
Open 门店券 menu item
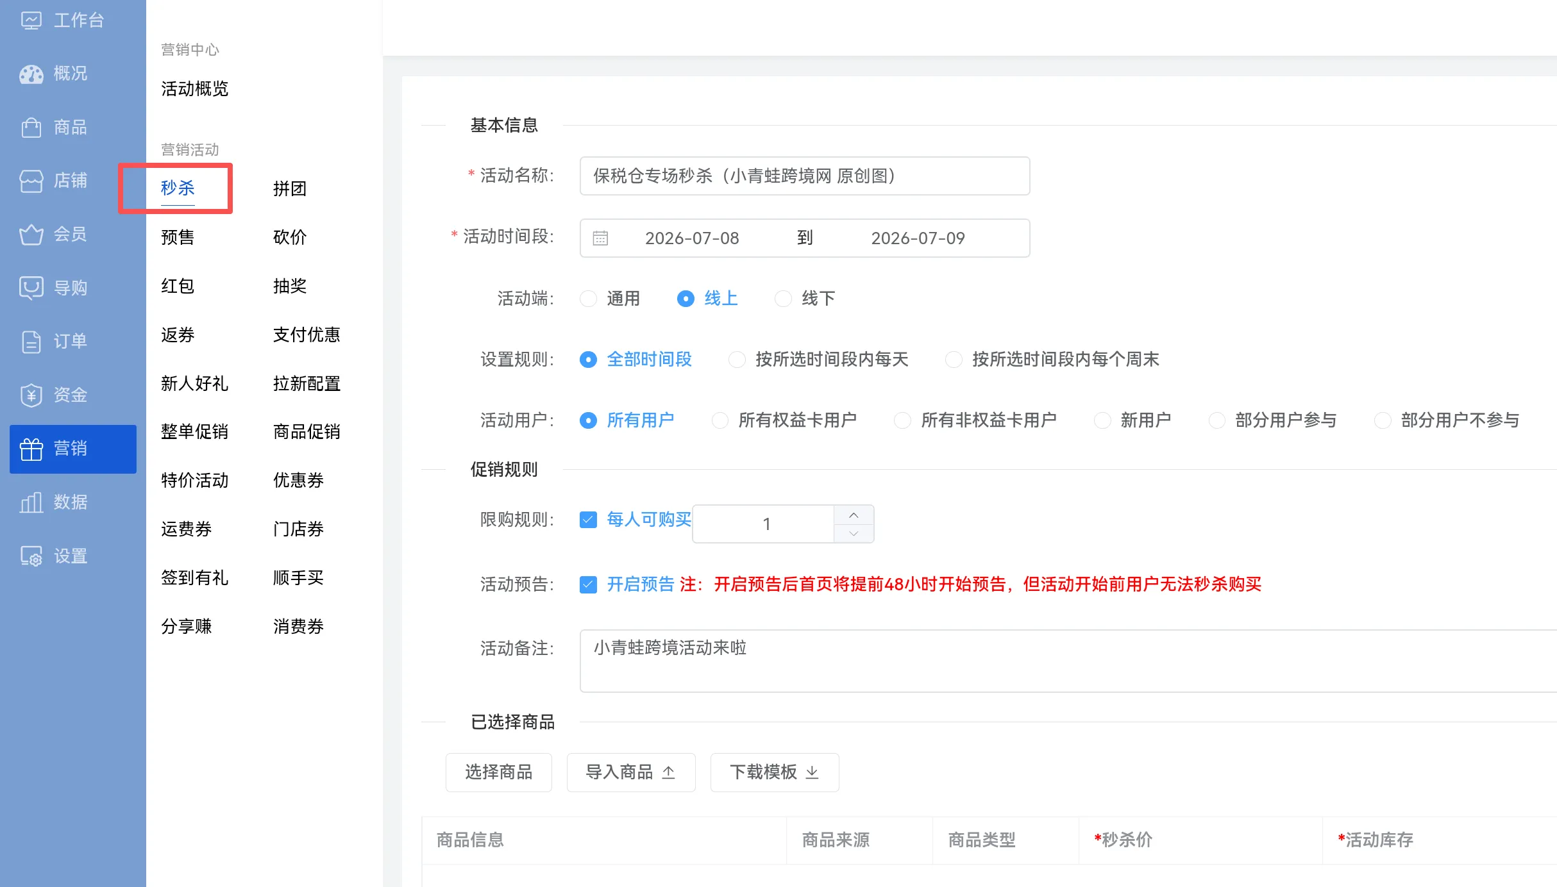click(x=298, y=529)
